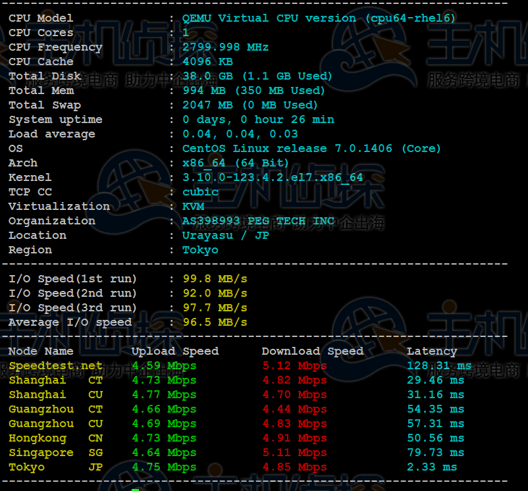Click the 2nd run I/O speed 92.0 MB/s

(x=215, y=293)
